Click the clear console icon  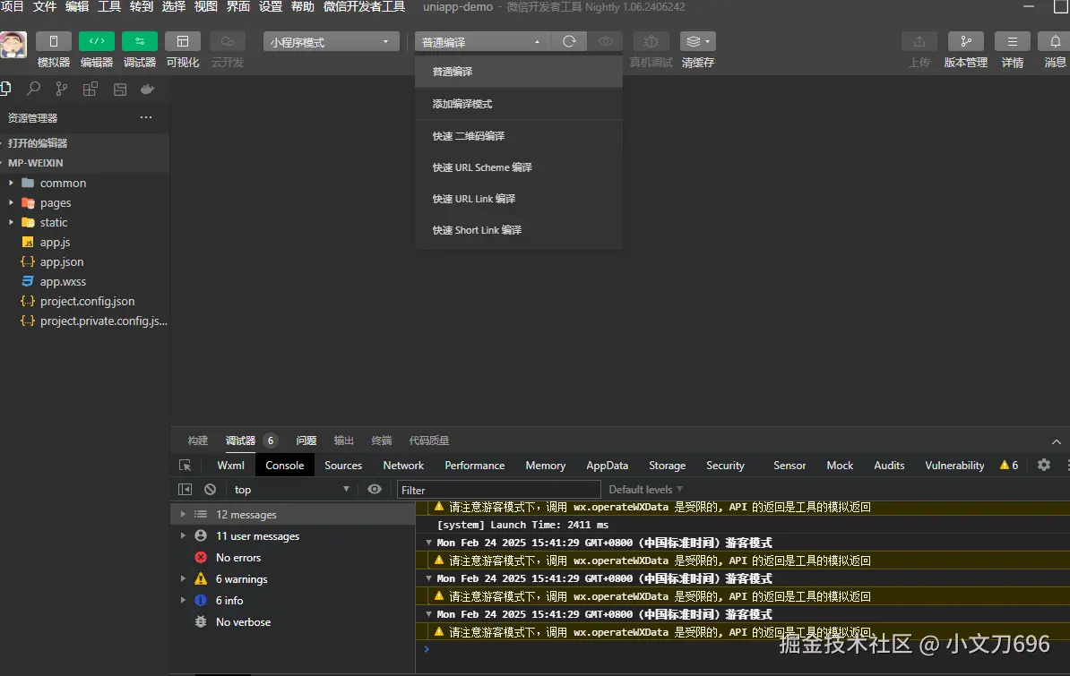click(x=211, y=489)
